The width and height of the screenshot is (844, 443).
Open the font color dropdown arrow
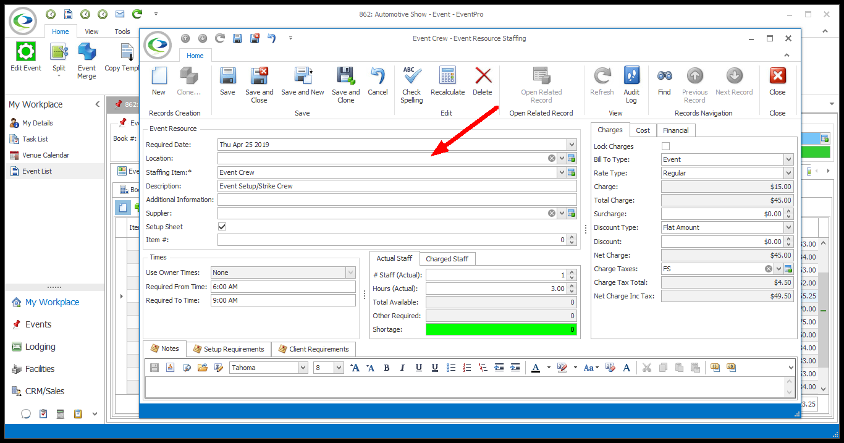coord(549,368)
